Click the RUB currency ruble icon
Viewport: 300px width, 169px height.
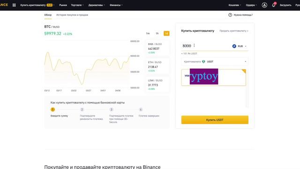234,46
